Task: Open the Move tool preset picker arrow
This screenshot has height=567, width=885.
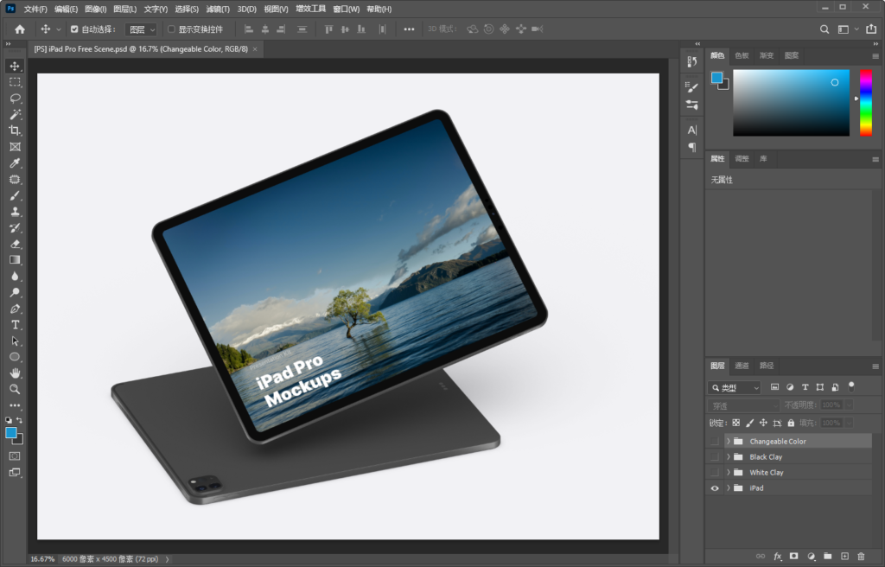Action: coord(58,29)
